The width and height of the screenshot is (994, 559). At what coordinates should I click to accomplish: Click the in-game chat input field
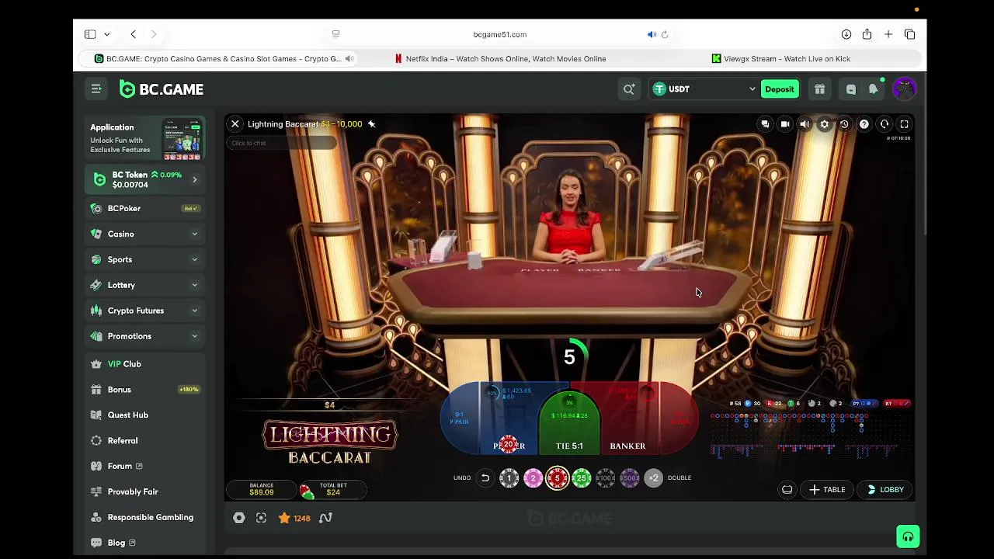[283, 143]
